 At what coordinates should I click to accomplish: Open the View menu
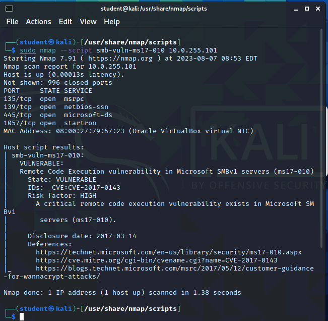click(88, 22)
